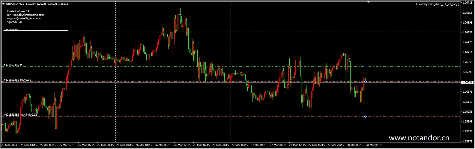Click the '#421553395 buy limit 0.02' label
This screenshot has height=149, width=475.
[x=20, y=115]
